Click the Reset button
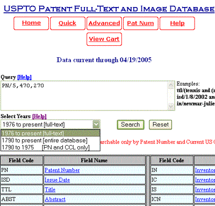Screen dimensions: 215x206 [x=161, y=125]
